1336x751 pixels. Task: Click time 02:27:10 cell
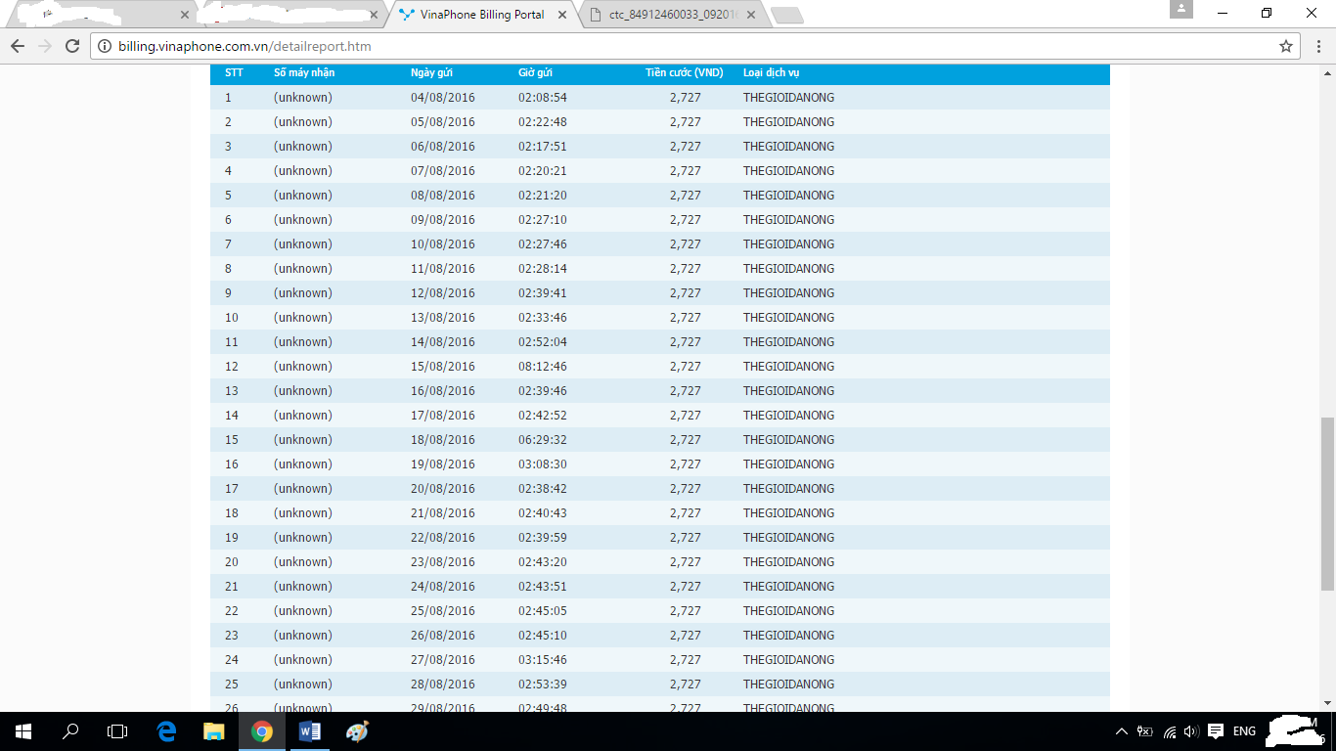pyautogui.click(x=543, y=220)
